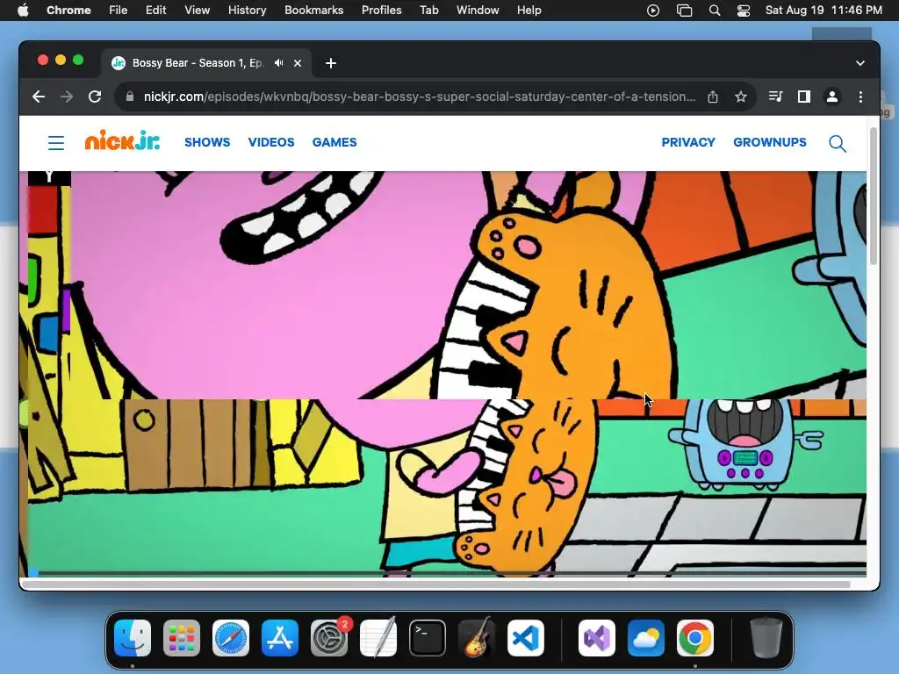899x674 pixels.
Task: Click the Chrome icon in the Dock
Action: tap(695, 638)
